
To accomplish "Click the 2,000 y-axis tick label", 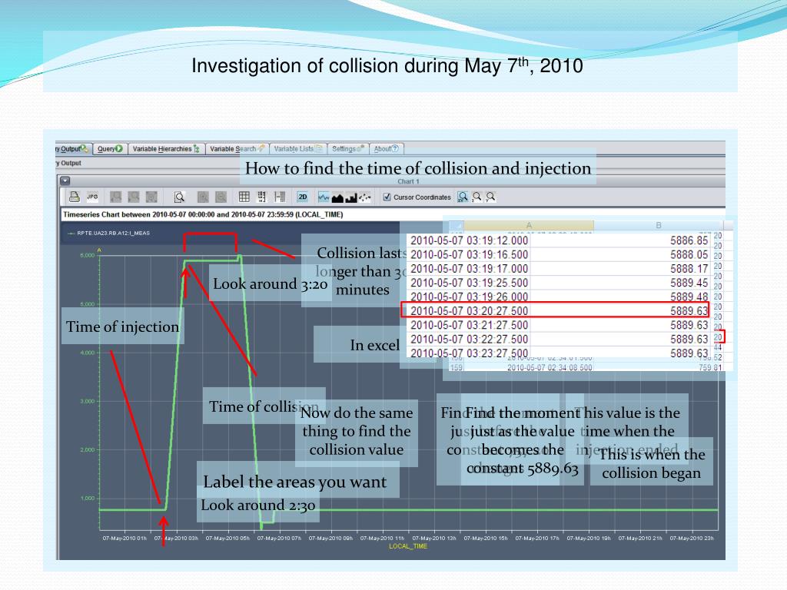I will 88,449.
